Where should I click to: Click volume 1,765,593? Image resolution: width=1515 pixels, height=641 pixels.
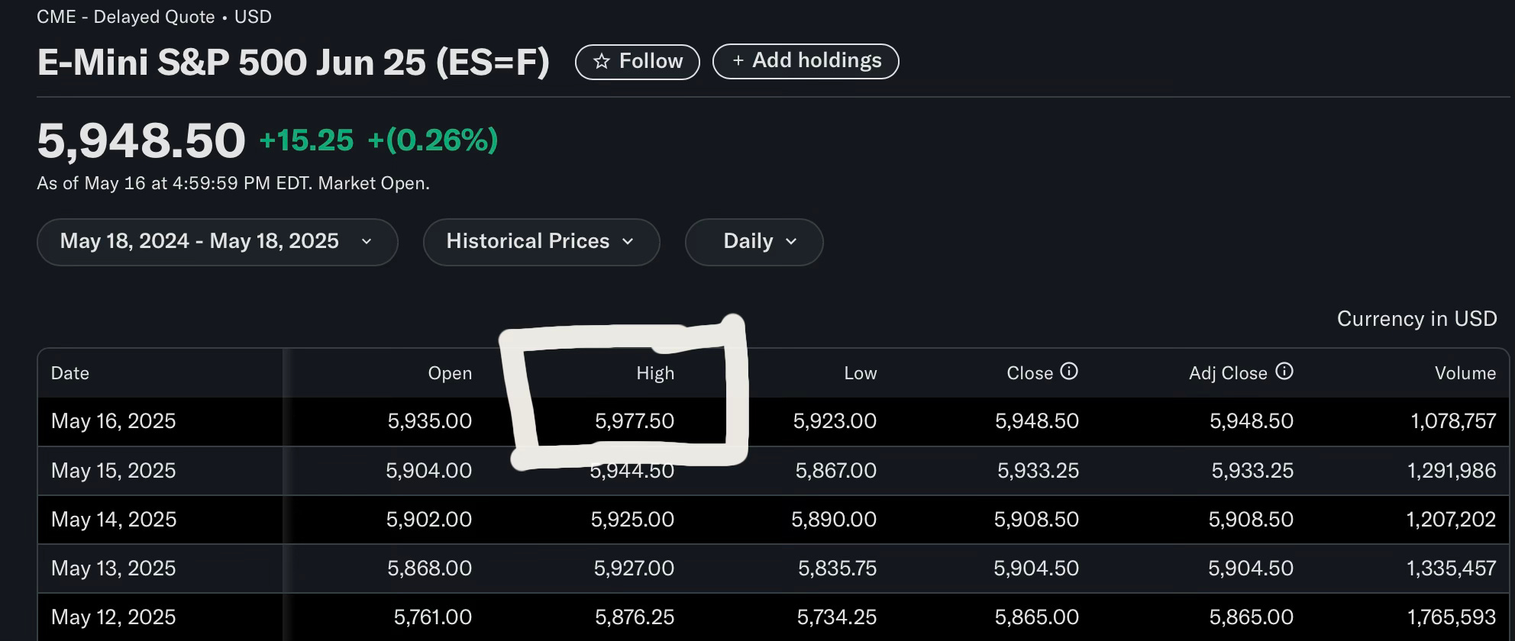point(1452,617)
